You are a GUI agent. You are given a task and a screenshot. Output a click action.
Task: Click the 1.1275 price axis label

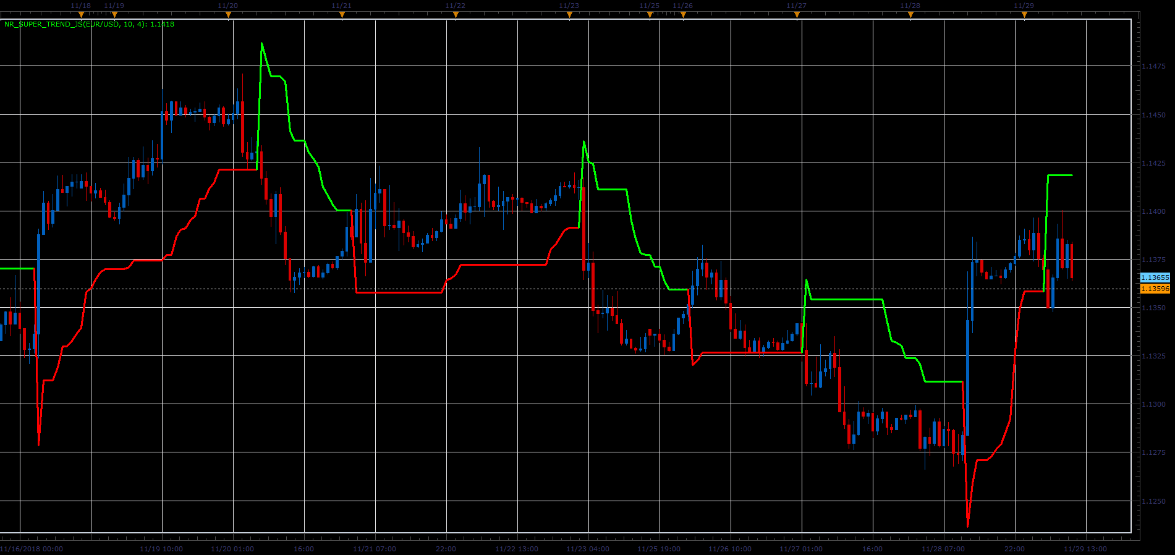tap(1153, 452)
